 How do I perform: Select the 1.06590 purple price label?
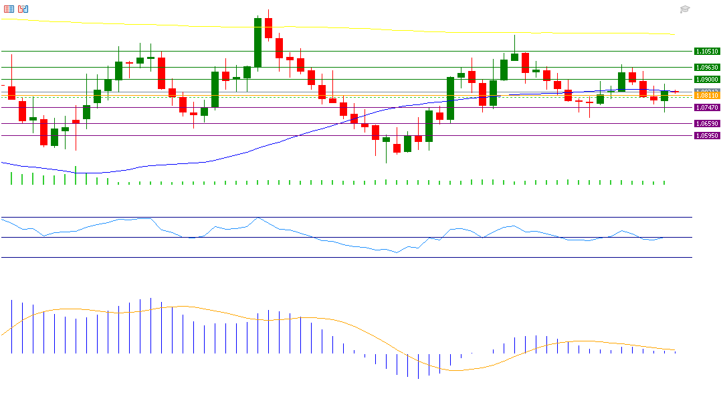pos(706,123)
